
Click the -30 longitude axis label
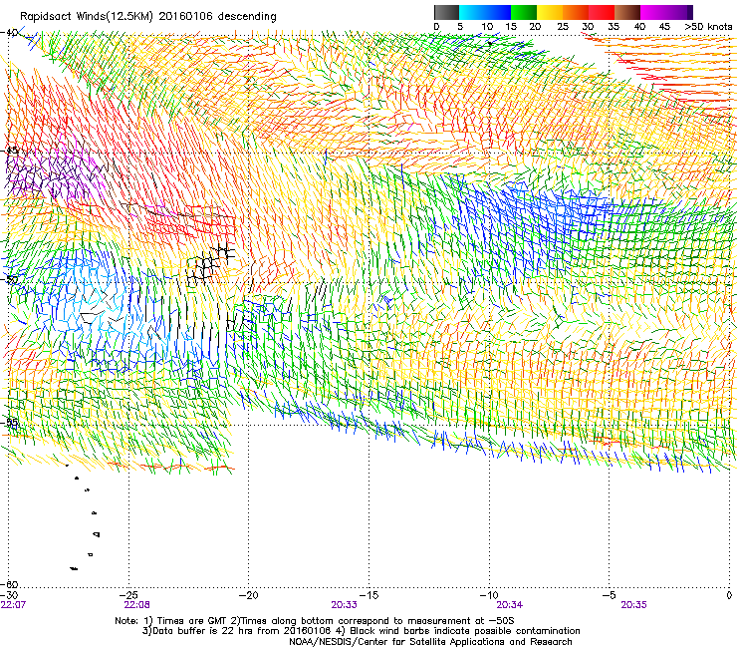click(10, 596)
